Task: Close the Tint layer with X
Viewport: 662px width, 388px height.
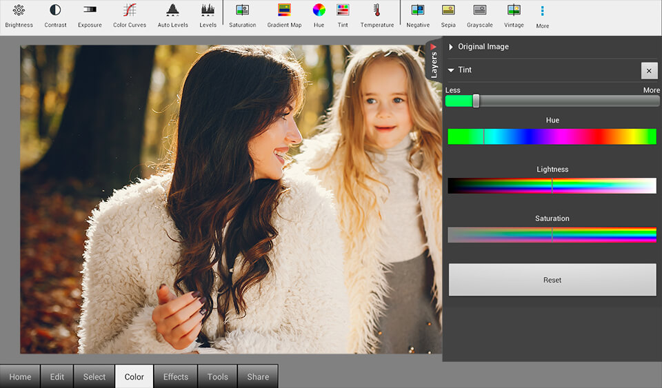Action: click(x=649, y=71)
